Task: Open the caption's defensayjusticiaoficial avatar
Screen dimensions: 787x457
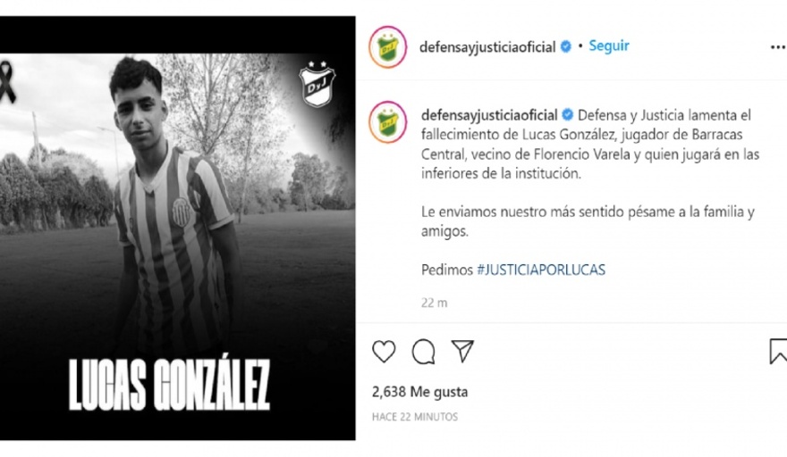Action: (x=387, y=121)
